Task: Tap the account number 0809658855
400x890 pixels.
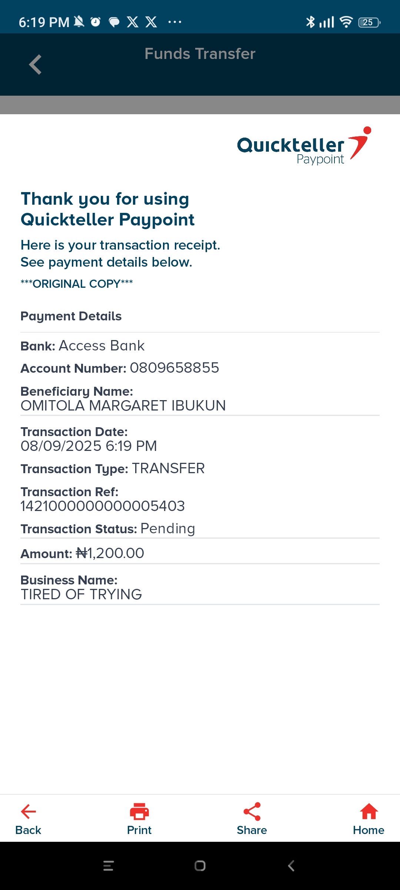Action: tap(174, 368)
